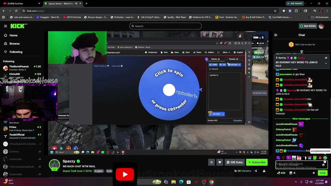The image size is (331, 186).
Task: Open TorakOfficial followed channel
Action: pyautogui.click(x=22, y=136)
